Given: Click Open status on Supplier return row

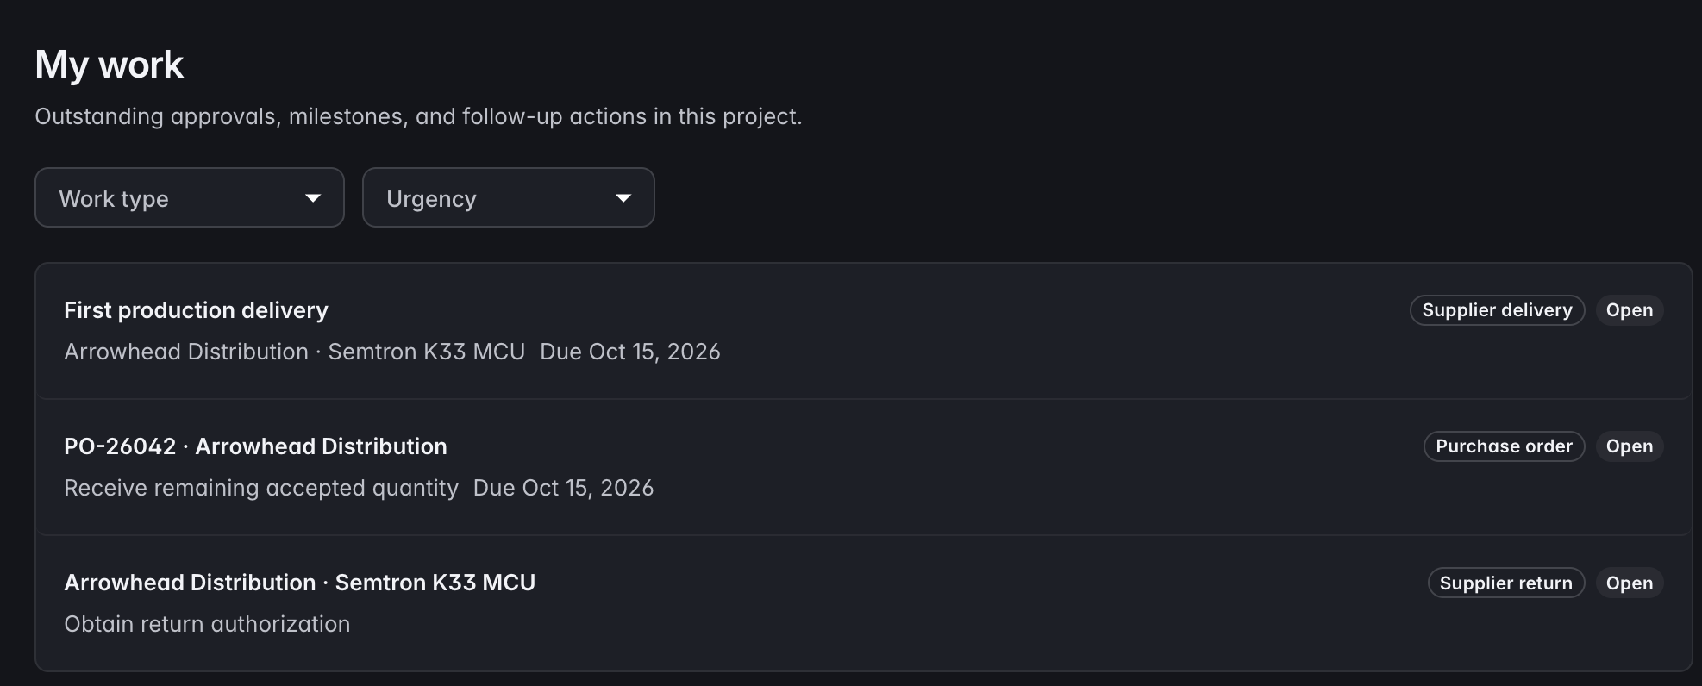Looking at the screenshot, I should (x=1629, y=583).
